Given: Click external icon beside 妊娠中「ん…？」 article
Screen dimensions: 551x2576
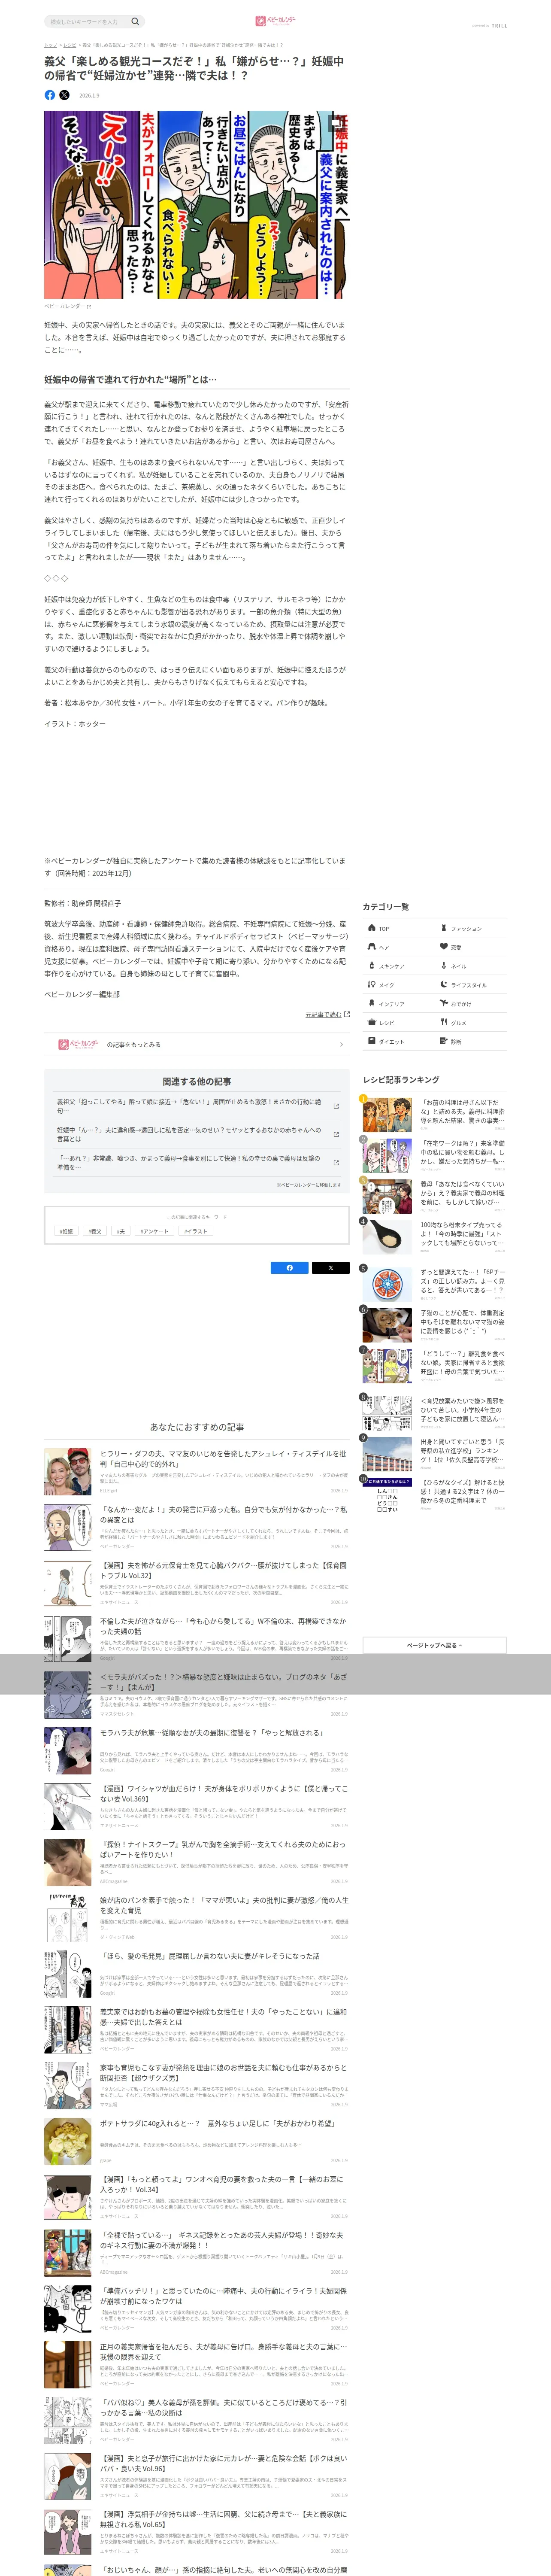Looking at the screenshot, I should coord(336,1134).
